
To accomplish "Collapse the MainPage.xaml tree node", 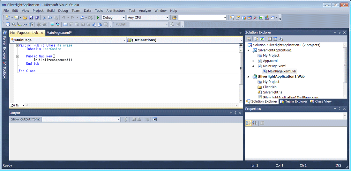I will 253,66.
